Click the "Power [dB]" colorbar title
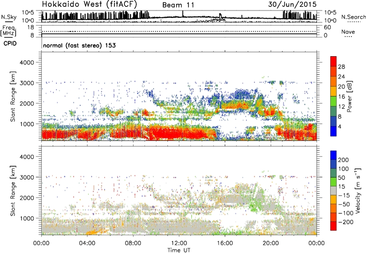The height and width of the screenshot is (253, 366). click(350, 96)
